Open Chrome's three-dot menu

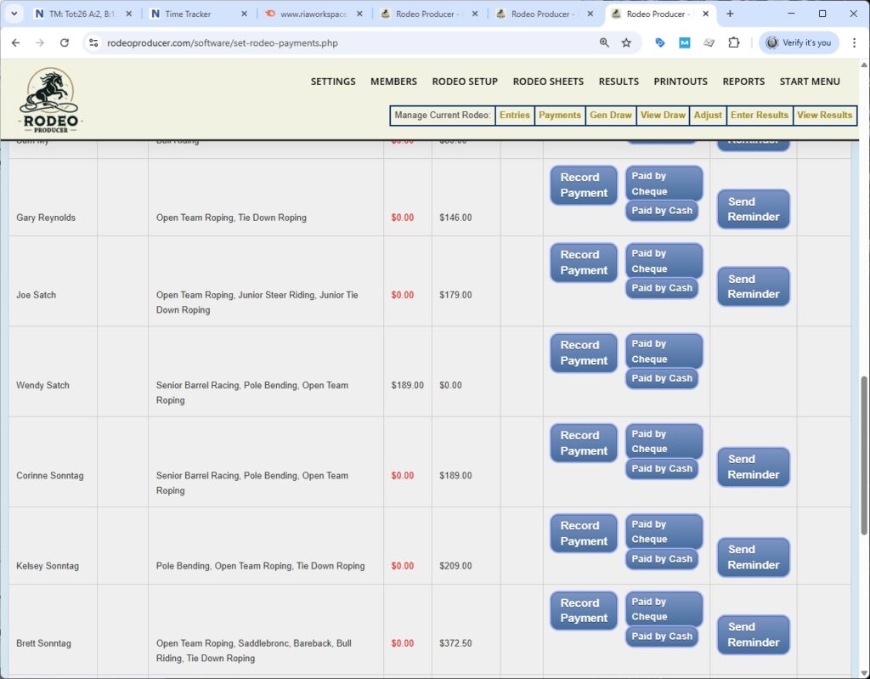click(x=854, y=42)
